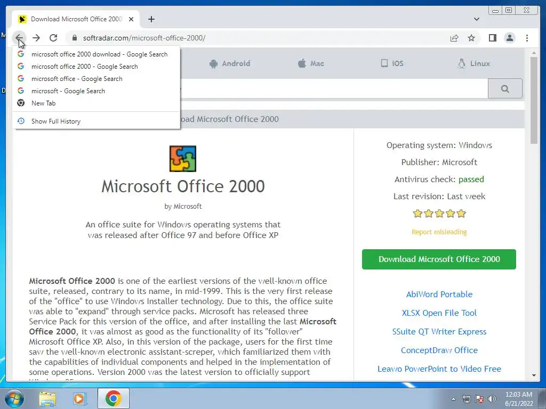Click the Chrome taskbar icon
The image size is (546, 409).
pyautogui.click(x=114, y=398)
